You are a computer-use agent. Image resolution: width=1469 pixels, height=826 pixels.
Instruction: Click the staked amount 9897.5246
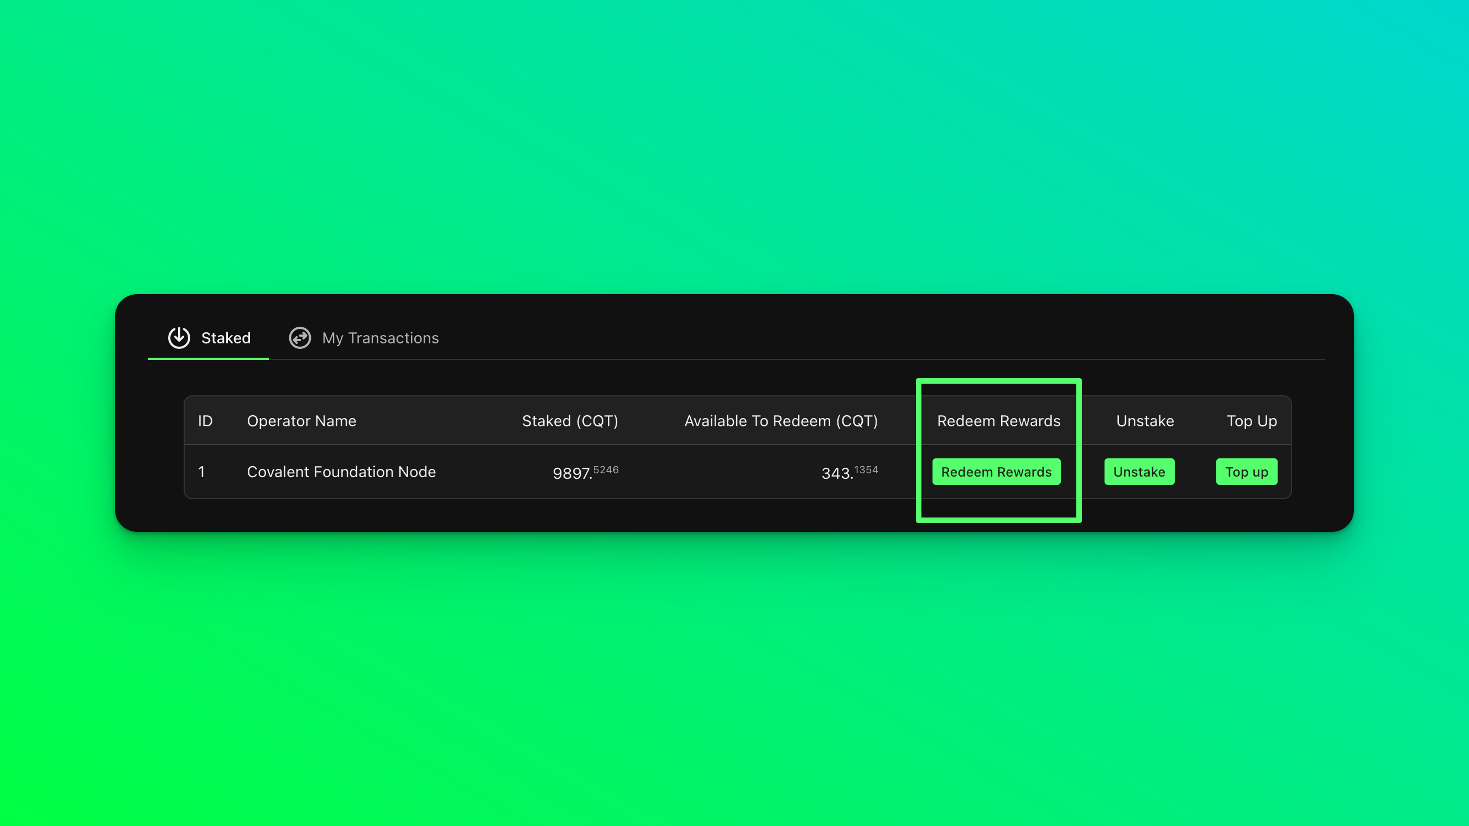point(586,473)
